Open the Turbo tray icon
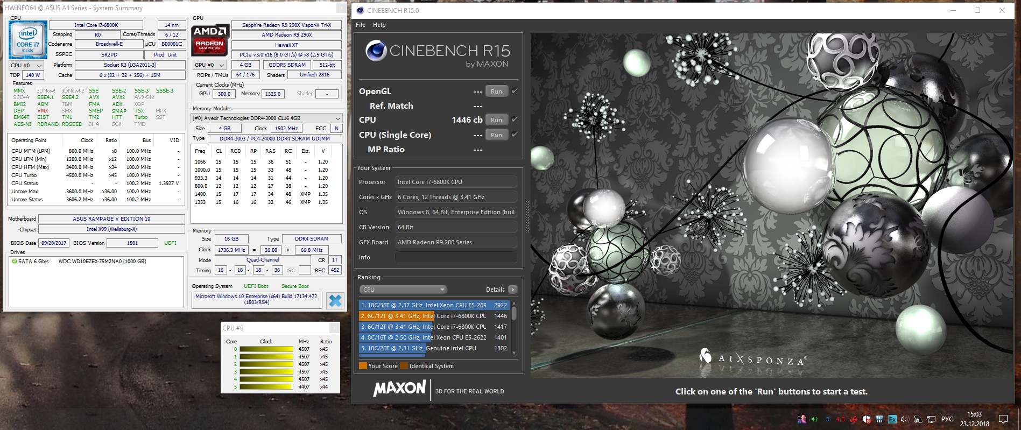 click(801, 419)
